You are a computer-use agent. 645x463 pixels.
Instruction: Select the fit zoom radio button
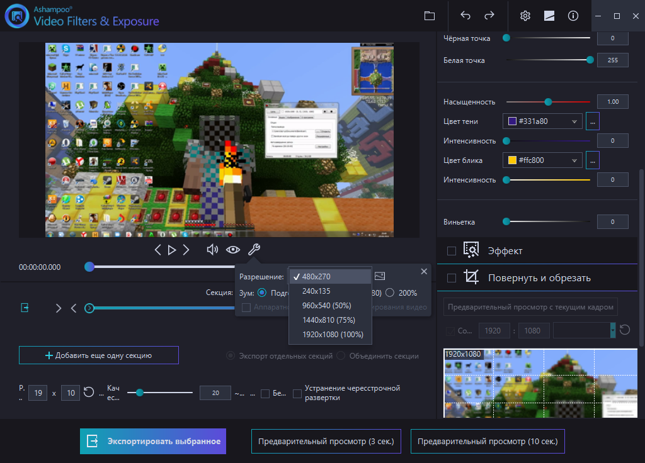(261, 293)
